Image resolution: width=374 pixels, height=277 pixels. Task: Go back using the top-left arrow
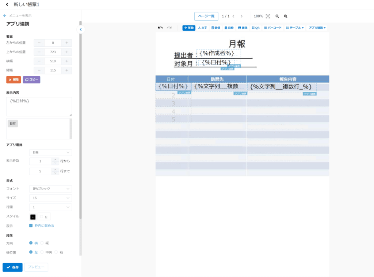click(x=7, y=5)
